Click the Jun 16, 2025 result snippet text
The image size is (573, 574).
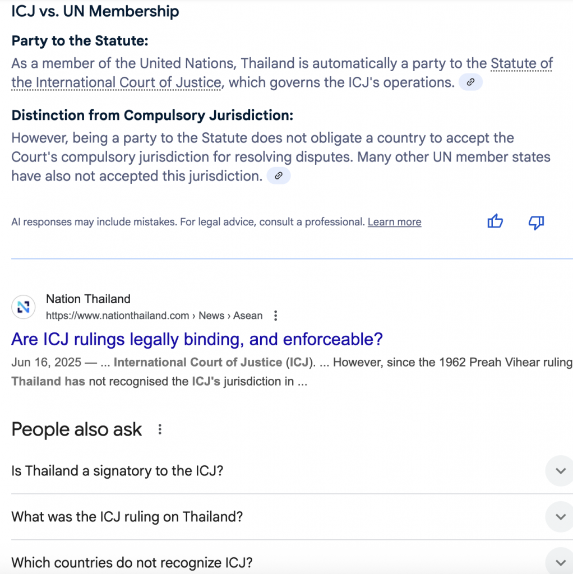click(292, 372)
